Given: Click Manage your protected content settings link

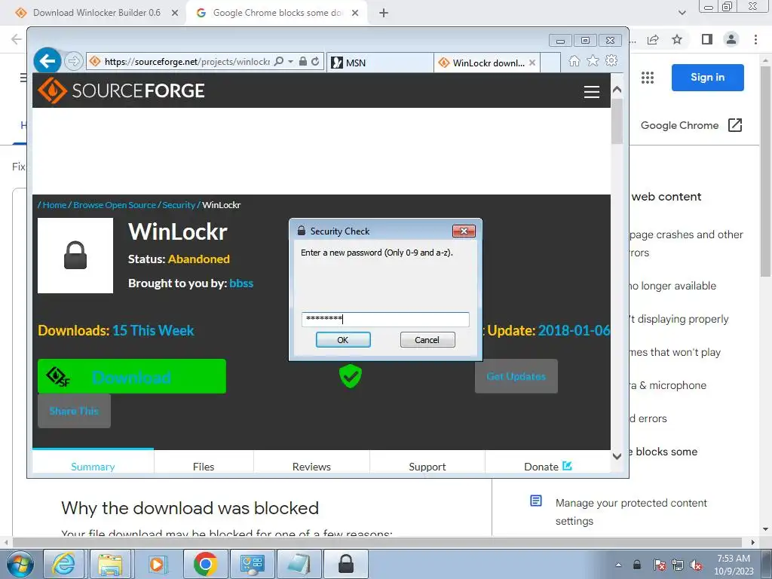Looking at the screenshot, I should (x=631, y=512).
